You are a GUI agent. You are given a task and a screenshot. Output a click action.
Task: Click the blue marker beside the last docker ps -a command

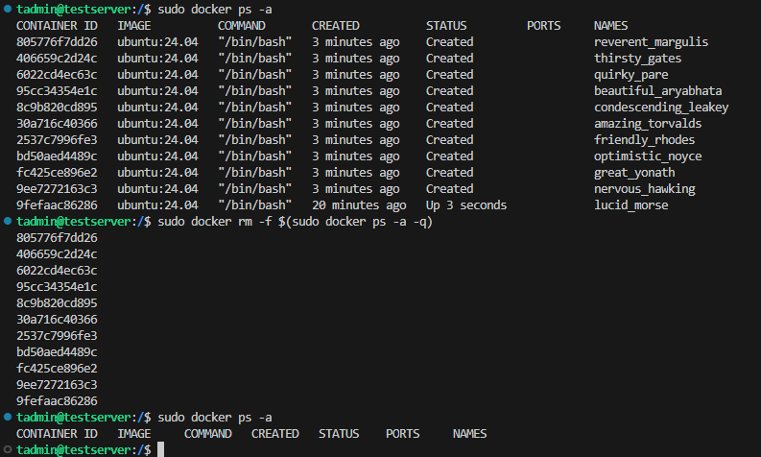pyautogui.click(x=8, y=417)
